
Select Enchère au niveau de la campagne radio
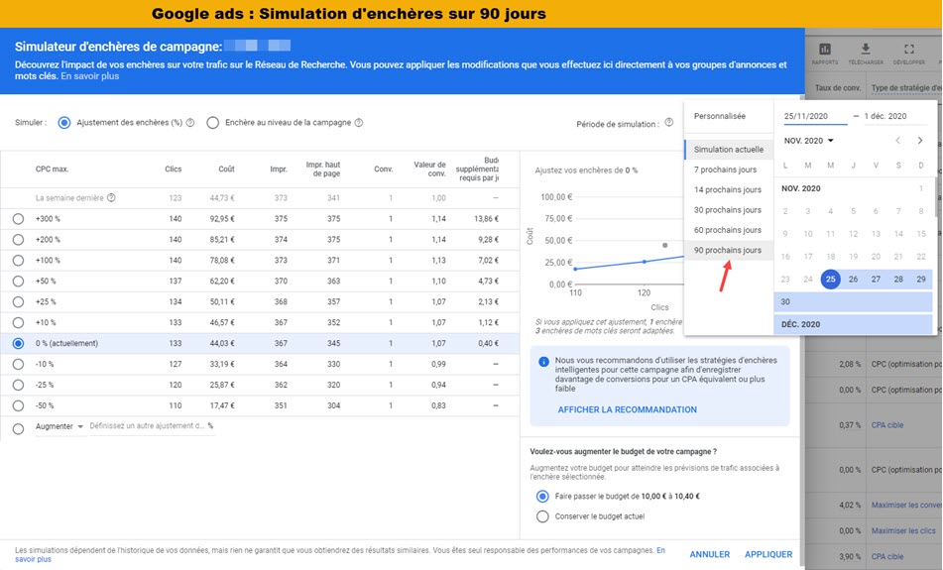[212, 123]
